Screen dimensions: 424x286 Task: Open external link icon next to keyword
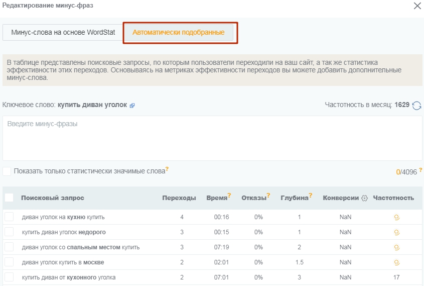[132, 106]
